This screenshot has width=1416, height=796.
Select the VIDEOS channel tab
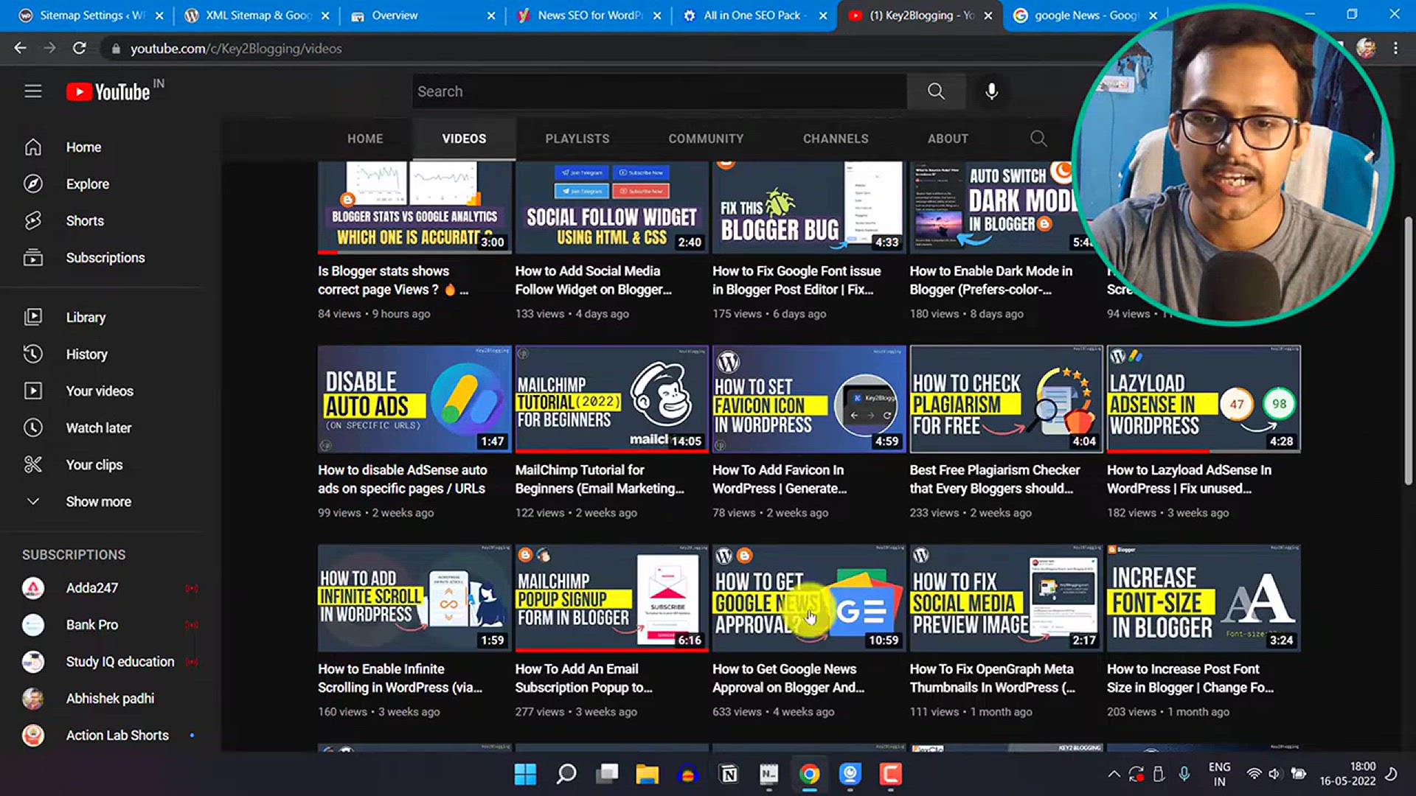tap(464, 139)
